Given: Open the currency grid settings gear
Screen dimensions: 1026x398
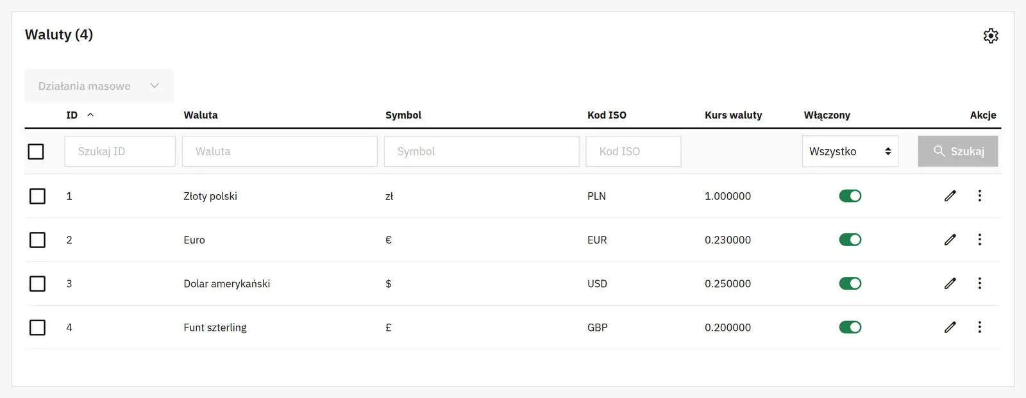Looking at the screenshot, I should point(991,36).
